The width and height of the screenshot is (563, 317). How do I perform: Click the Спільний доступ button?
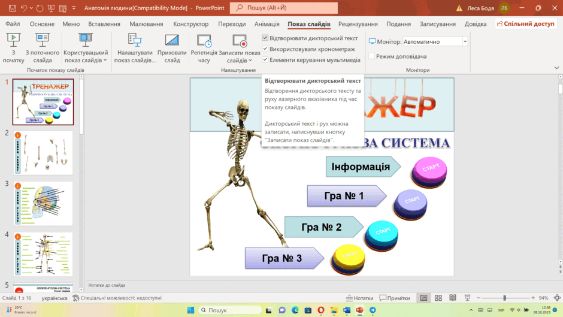click(x=526, y=24)
